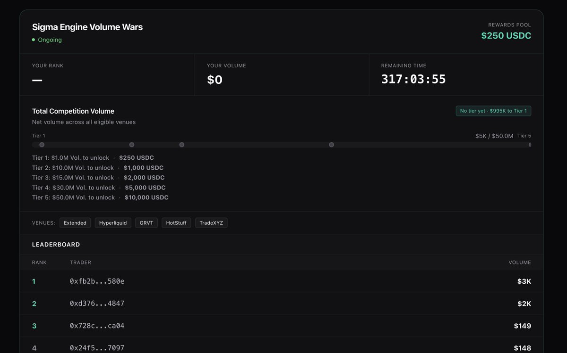Image resolution: width=567 pixels, height=353 pixels.
Task: Click the Tier 2 progress bar marker
Action: point(132,145)
